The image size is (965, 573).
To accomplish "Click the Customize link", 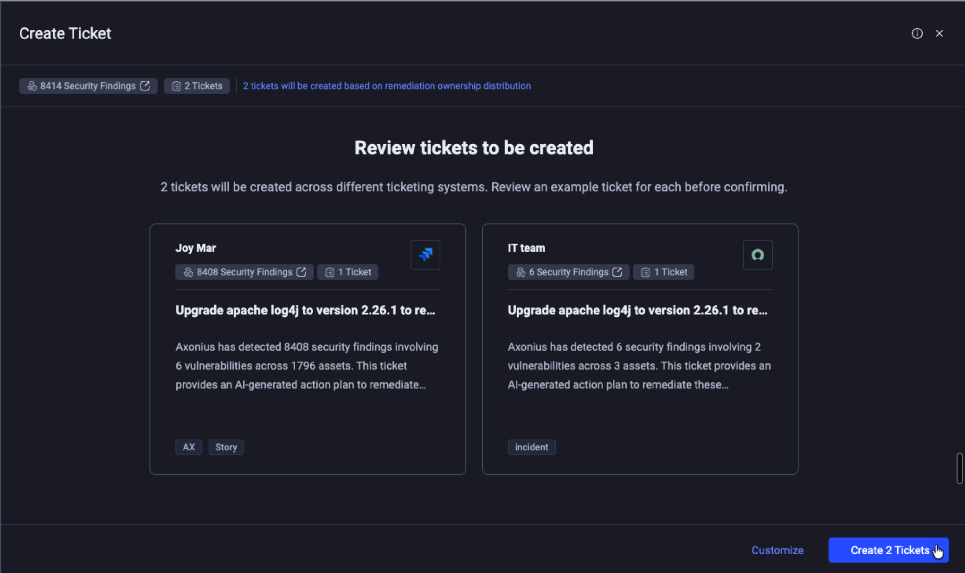I will (777, 550).
